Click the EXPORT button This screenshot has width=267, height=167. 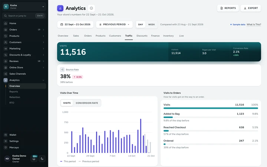coord(251,8)
